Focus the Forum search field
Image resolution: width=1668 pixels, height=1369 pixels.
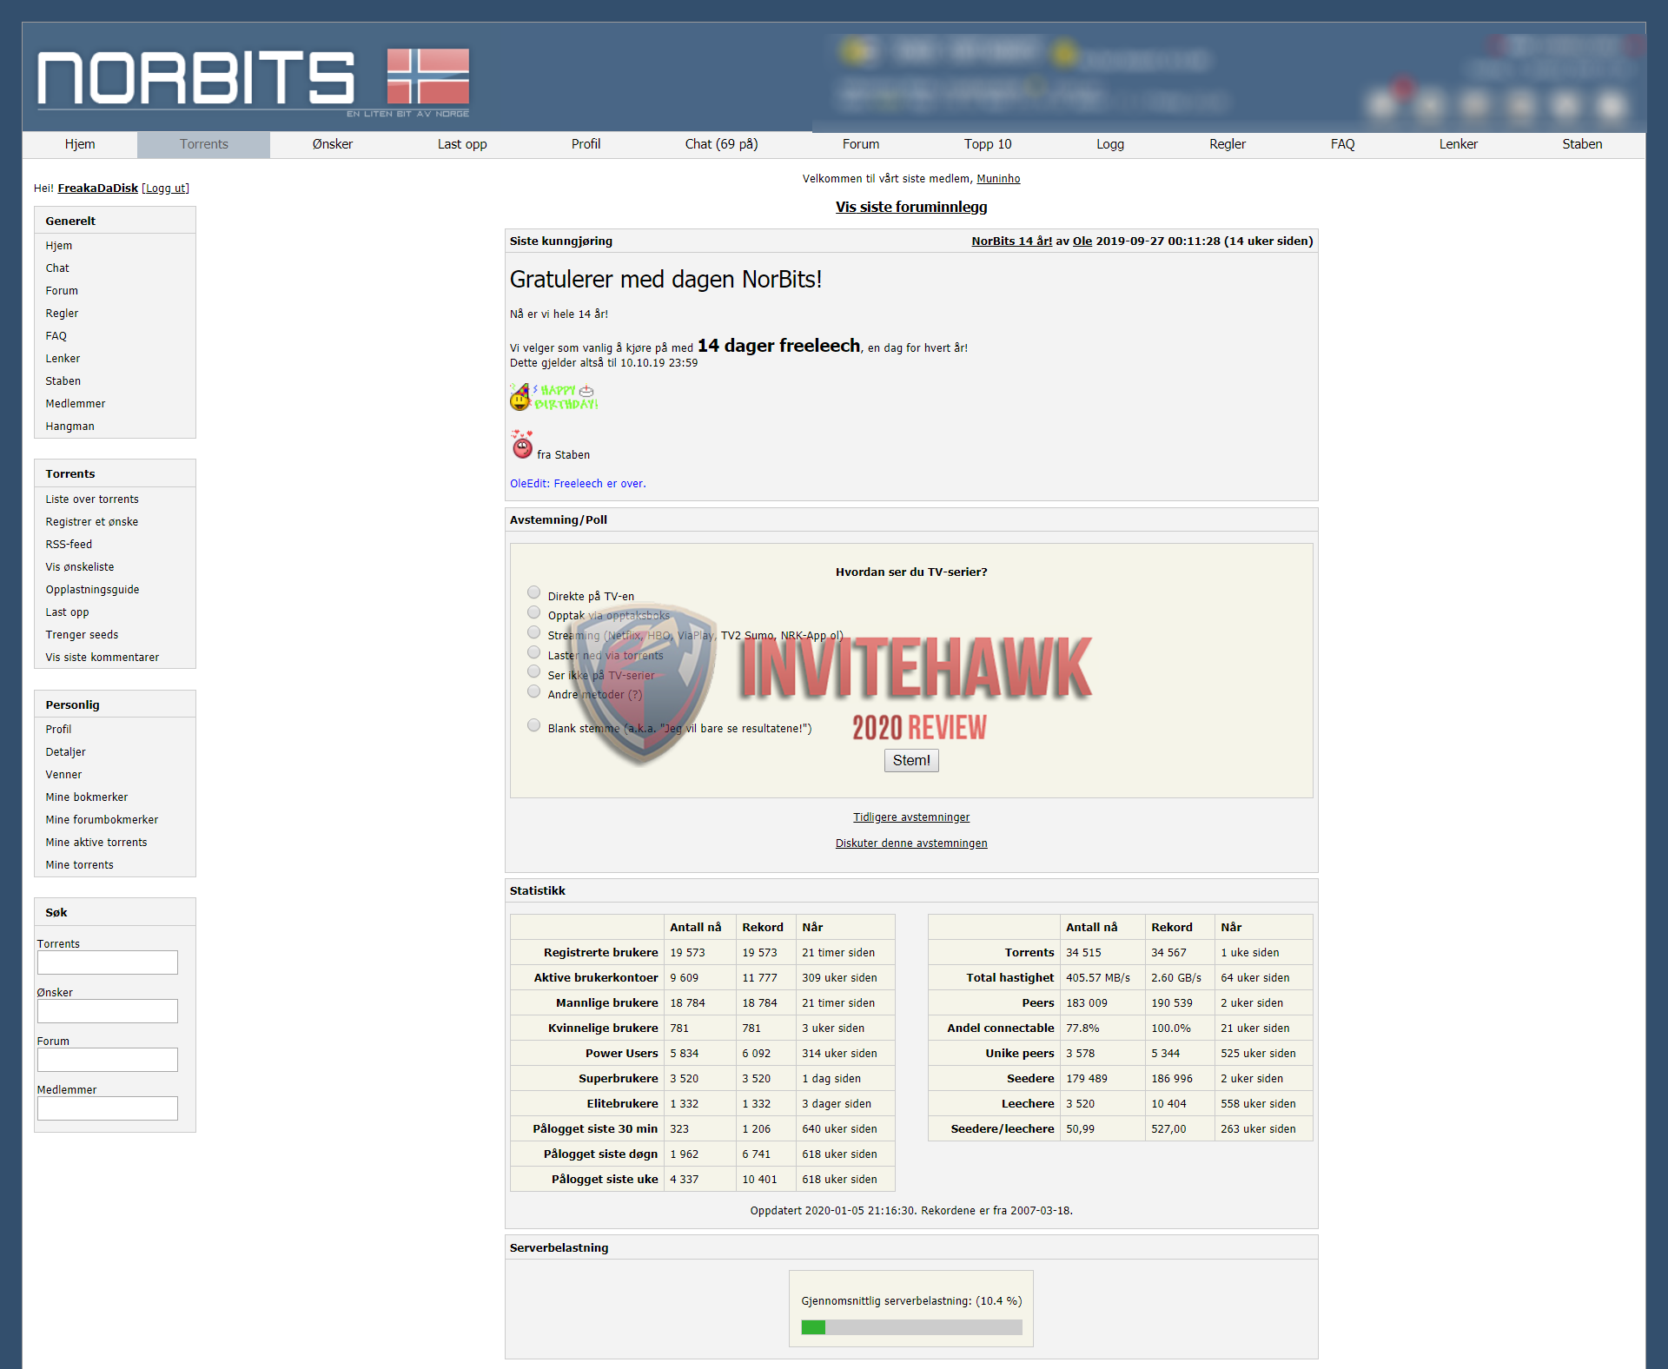[108, 1060]
